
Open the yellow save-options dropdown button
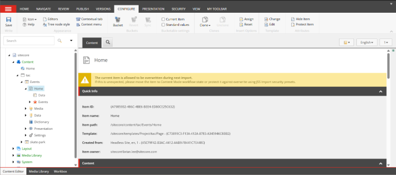pos(347,42)
